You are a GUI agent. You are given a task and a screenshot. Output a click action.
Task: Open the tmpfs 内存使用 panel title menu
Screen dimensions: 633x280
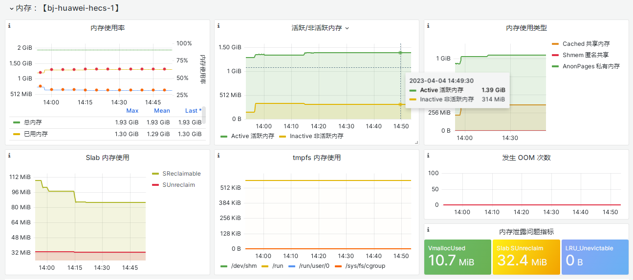coord(316,158)
